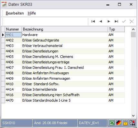Click the row selector for 4410
Screen dimensions: 138x128
point(3,84)
